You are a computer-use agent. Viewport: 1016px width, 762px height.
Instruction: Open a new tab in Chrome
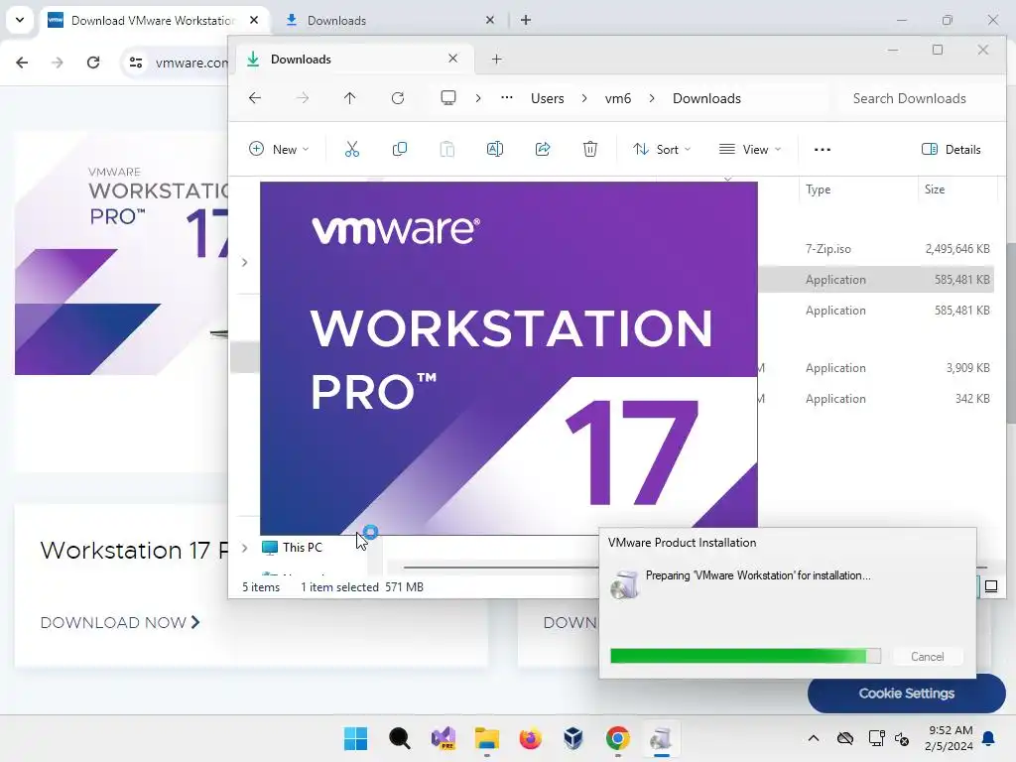[x=526, y=21]
